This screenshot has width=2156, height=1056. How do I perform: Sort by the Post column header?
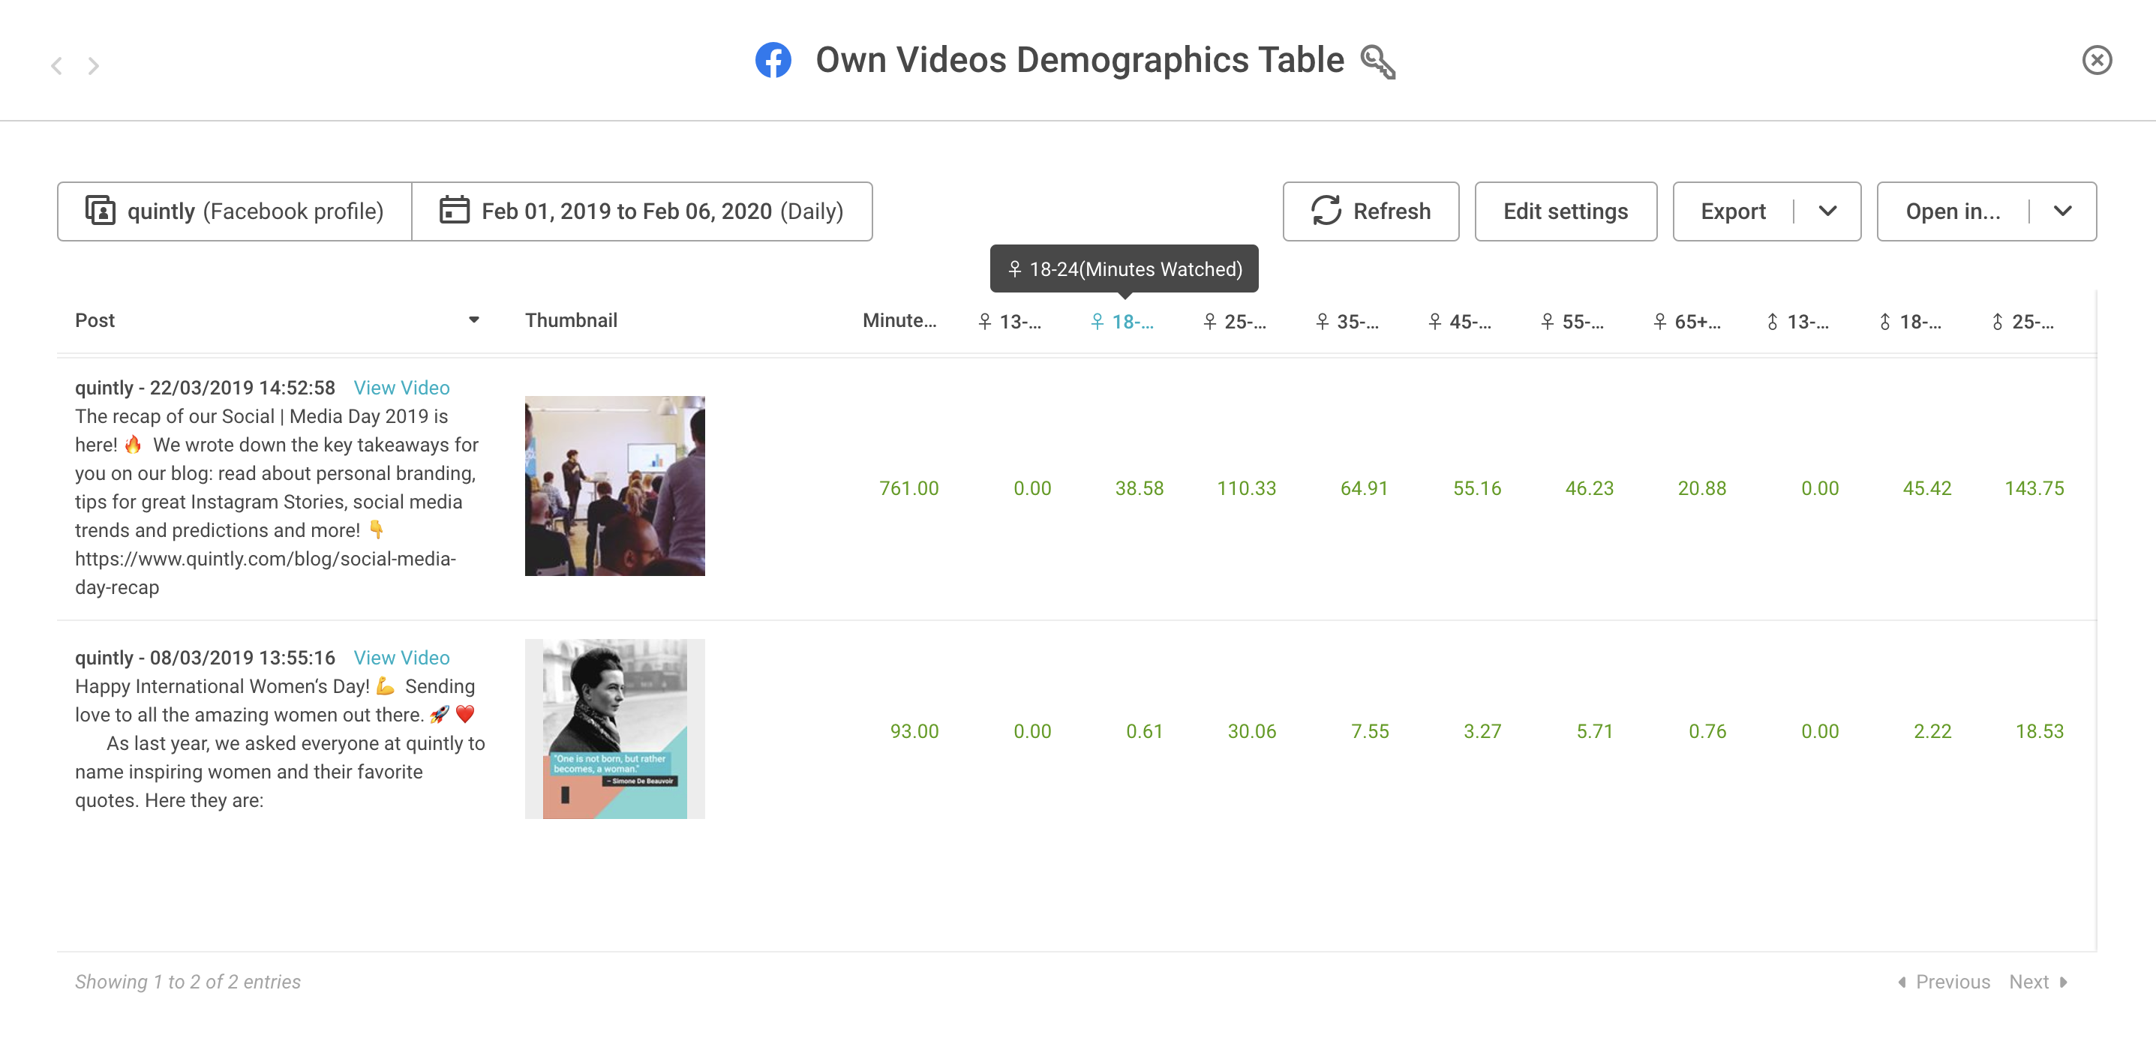click(95, 320)
